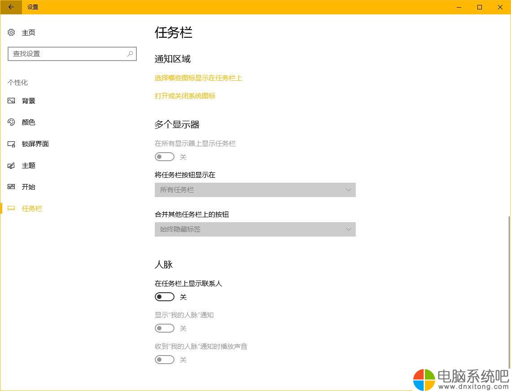
Task: Toggle 收到"我的人脉"通知时播放声音 switch
Action: (165, 360)
